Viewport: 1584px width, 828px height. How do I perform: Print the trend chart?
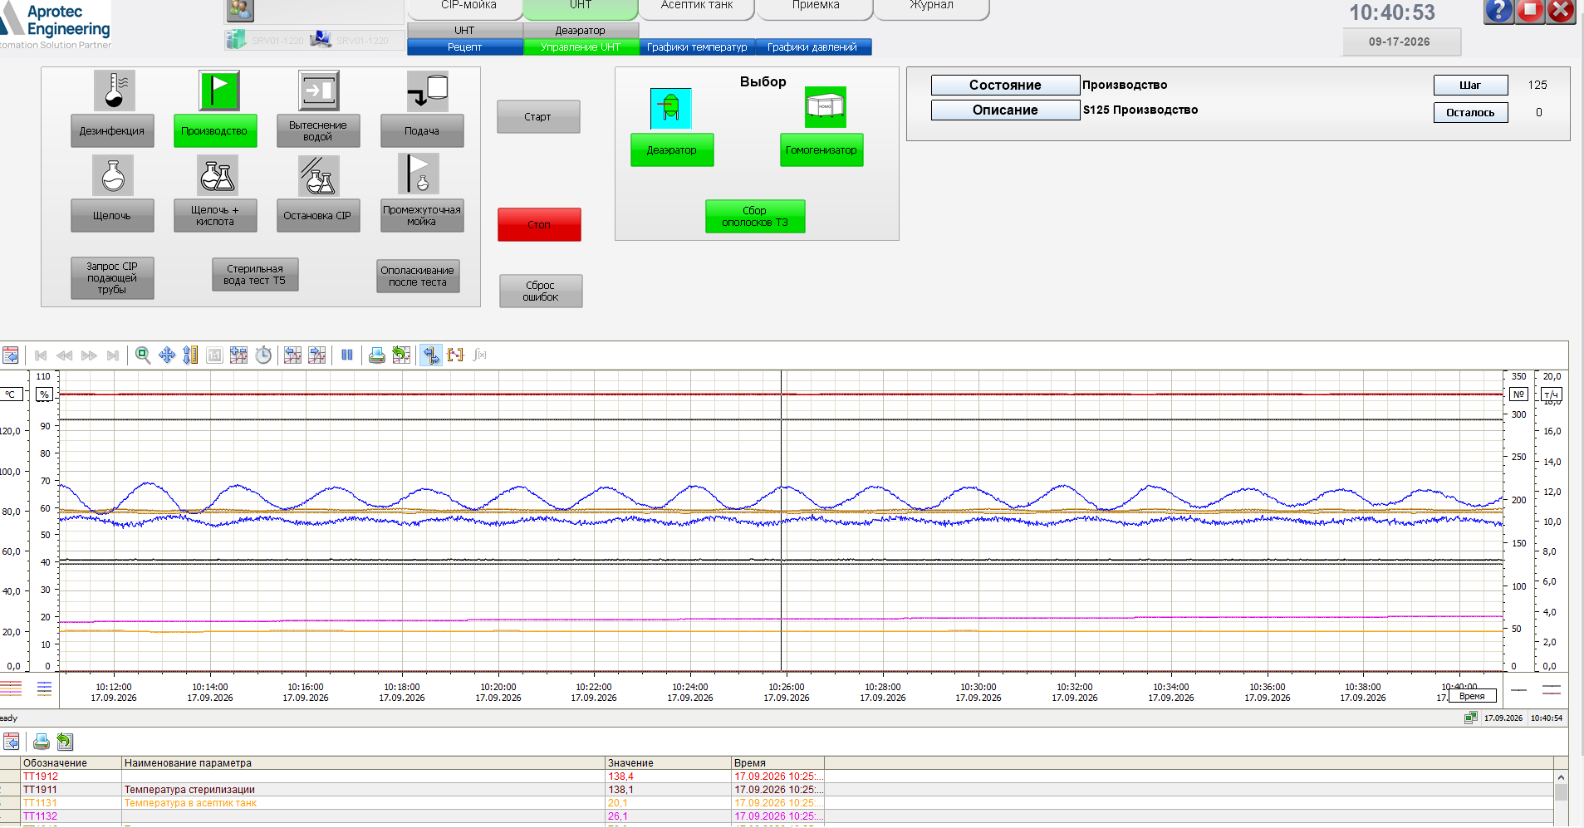click(x=376, y=355)
